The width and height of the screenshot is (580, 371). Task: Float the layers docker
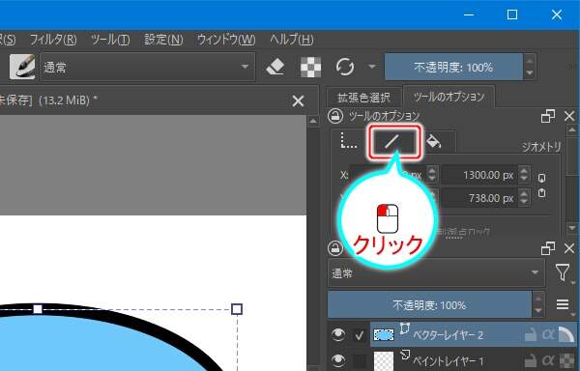pos(548,248)
